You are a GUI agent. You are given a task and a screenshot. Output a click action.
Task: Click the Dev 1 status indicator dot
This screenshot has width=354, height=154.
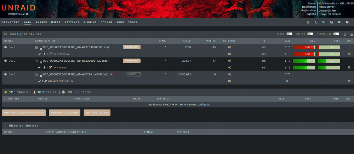[5, 47]
